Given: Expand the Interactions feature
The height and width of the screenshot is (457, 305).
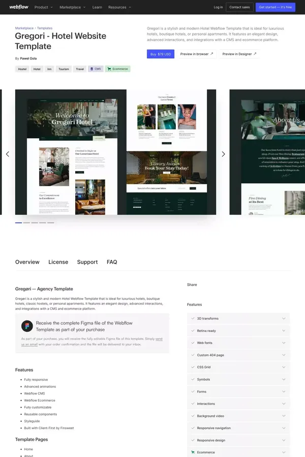Looking at the screenshot, I should point(238,404).
